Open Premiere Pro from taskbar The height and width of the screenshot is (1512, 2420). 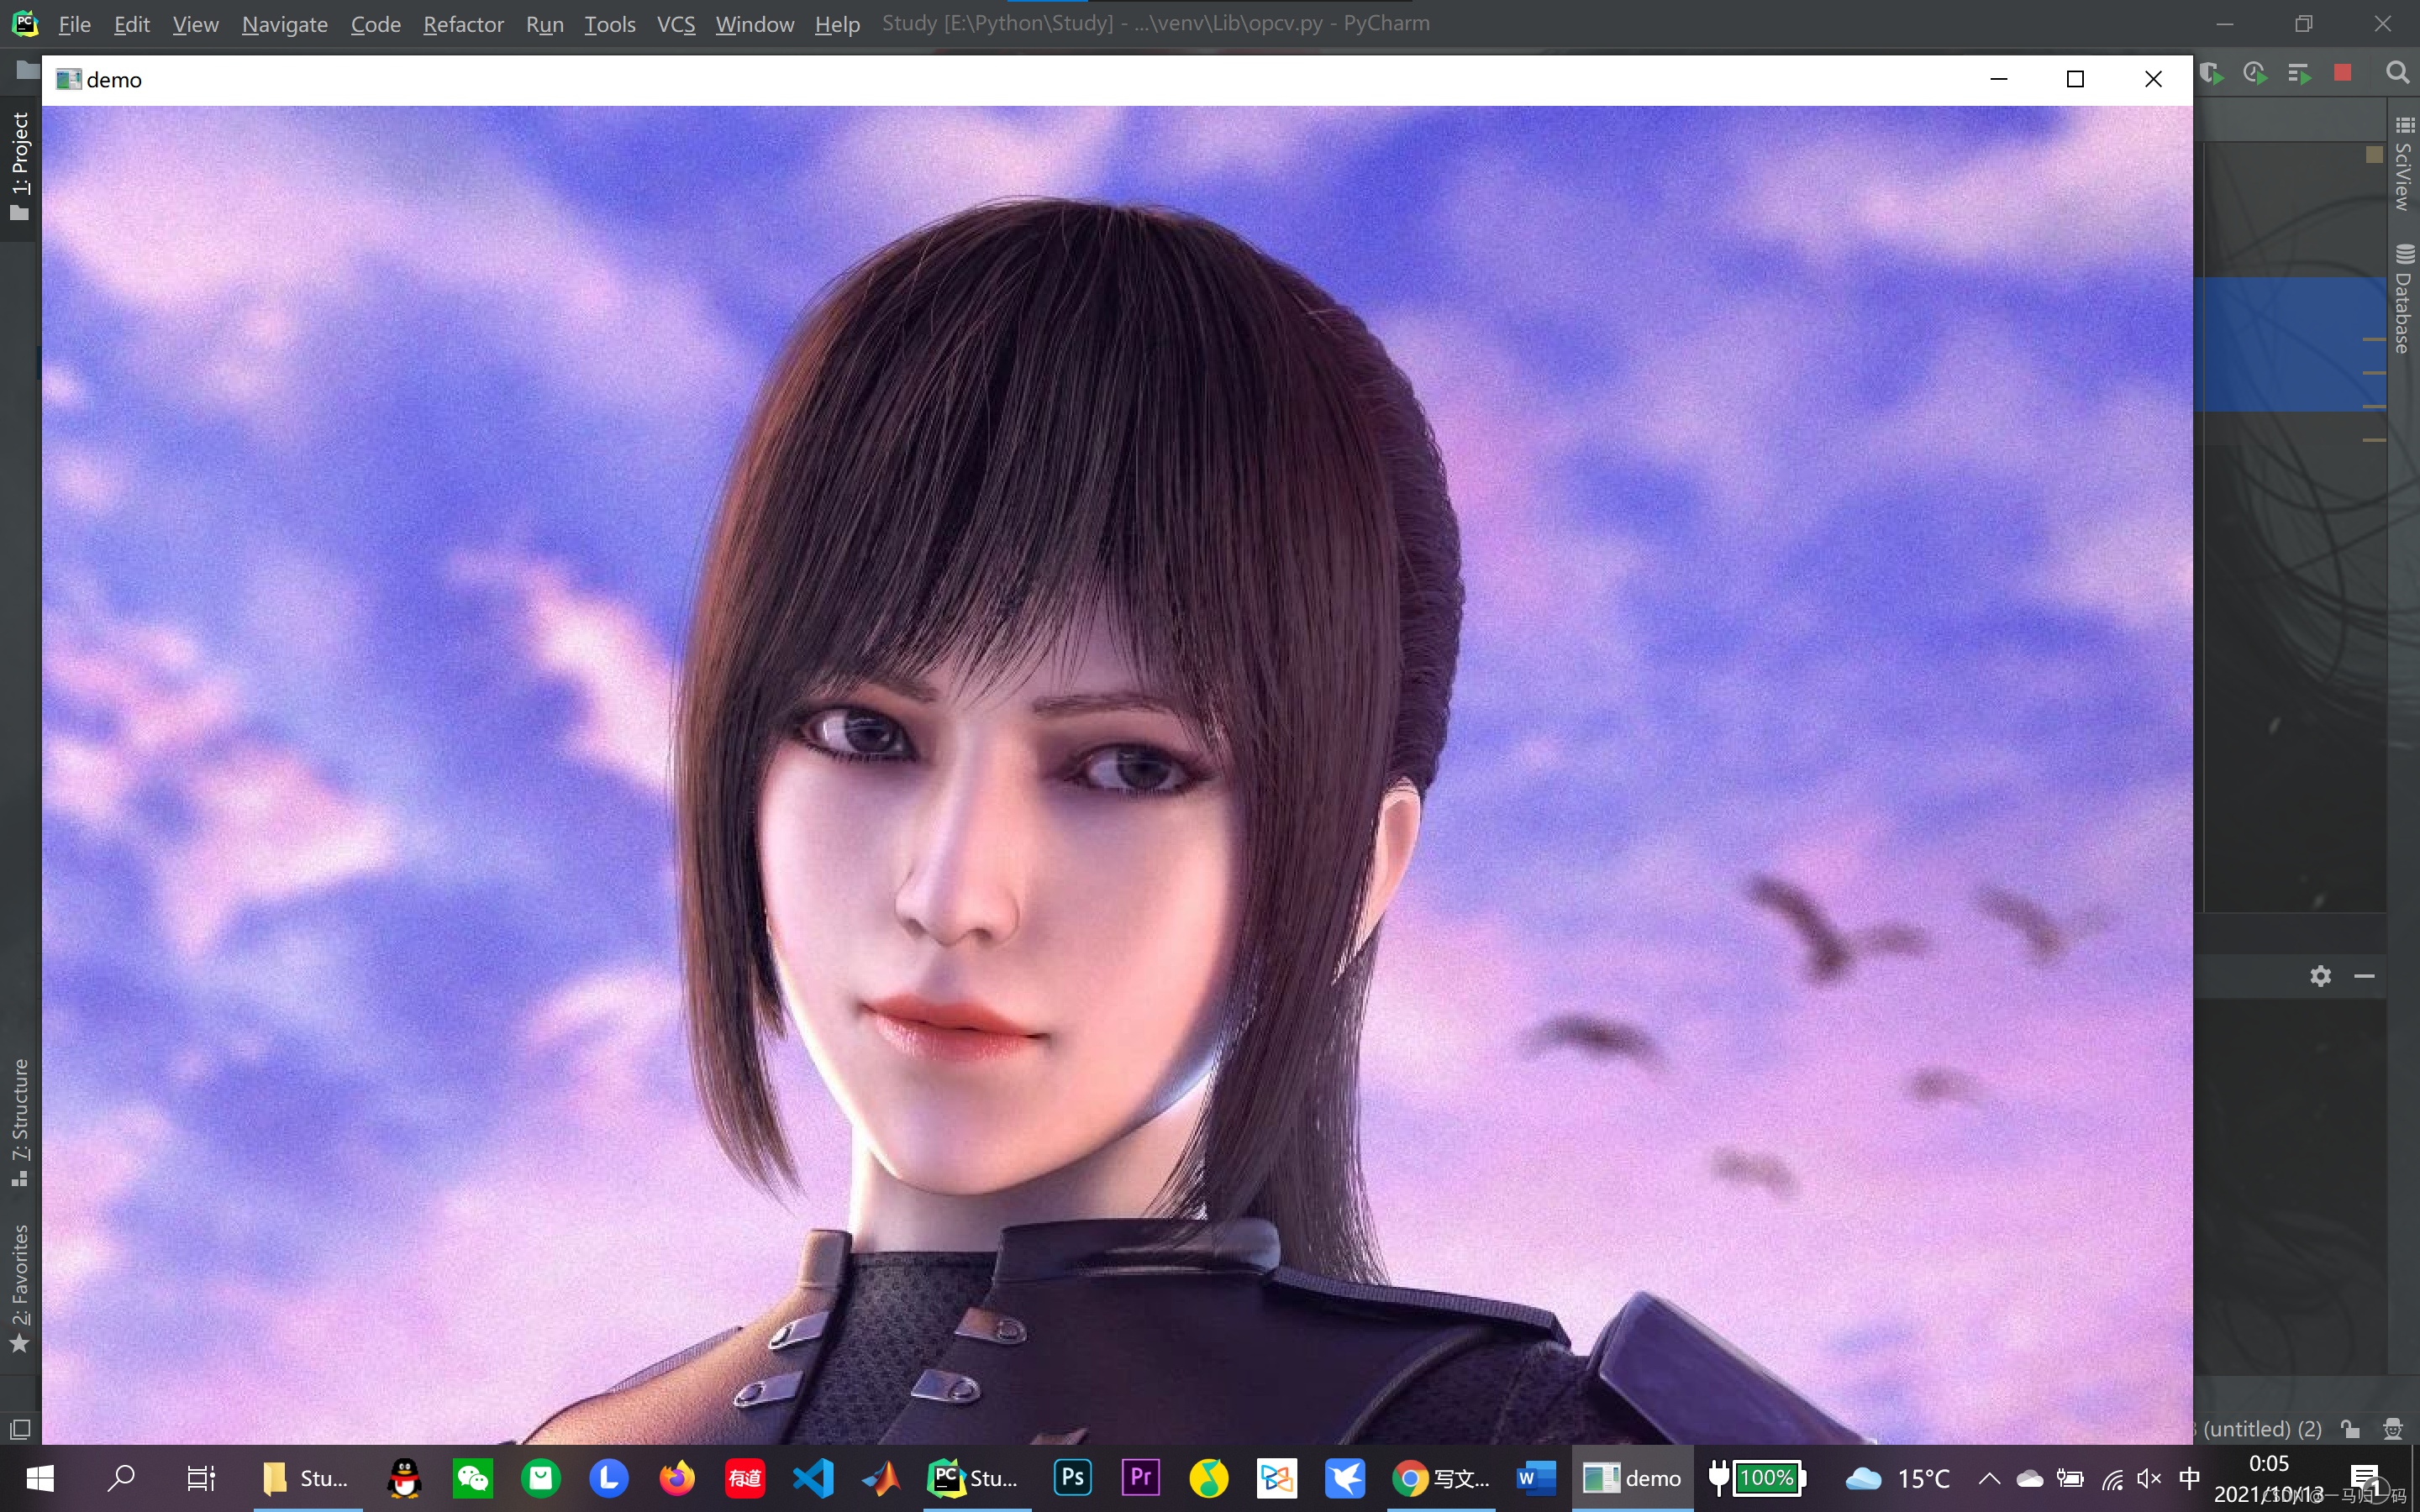[x=1140, y=1478]
